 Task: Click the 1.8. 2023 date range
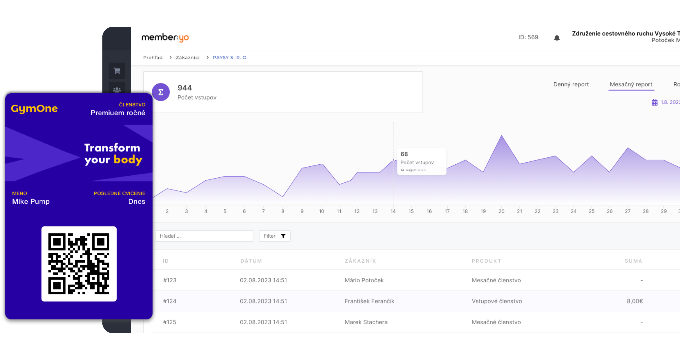click(x=670, y=102)
